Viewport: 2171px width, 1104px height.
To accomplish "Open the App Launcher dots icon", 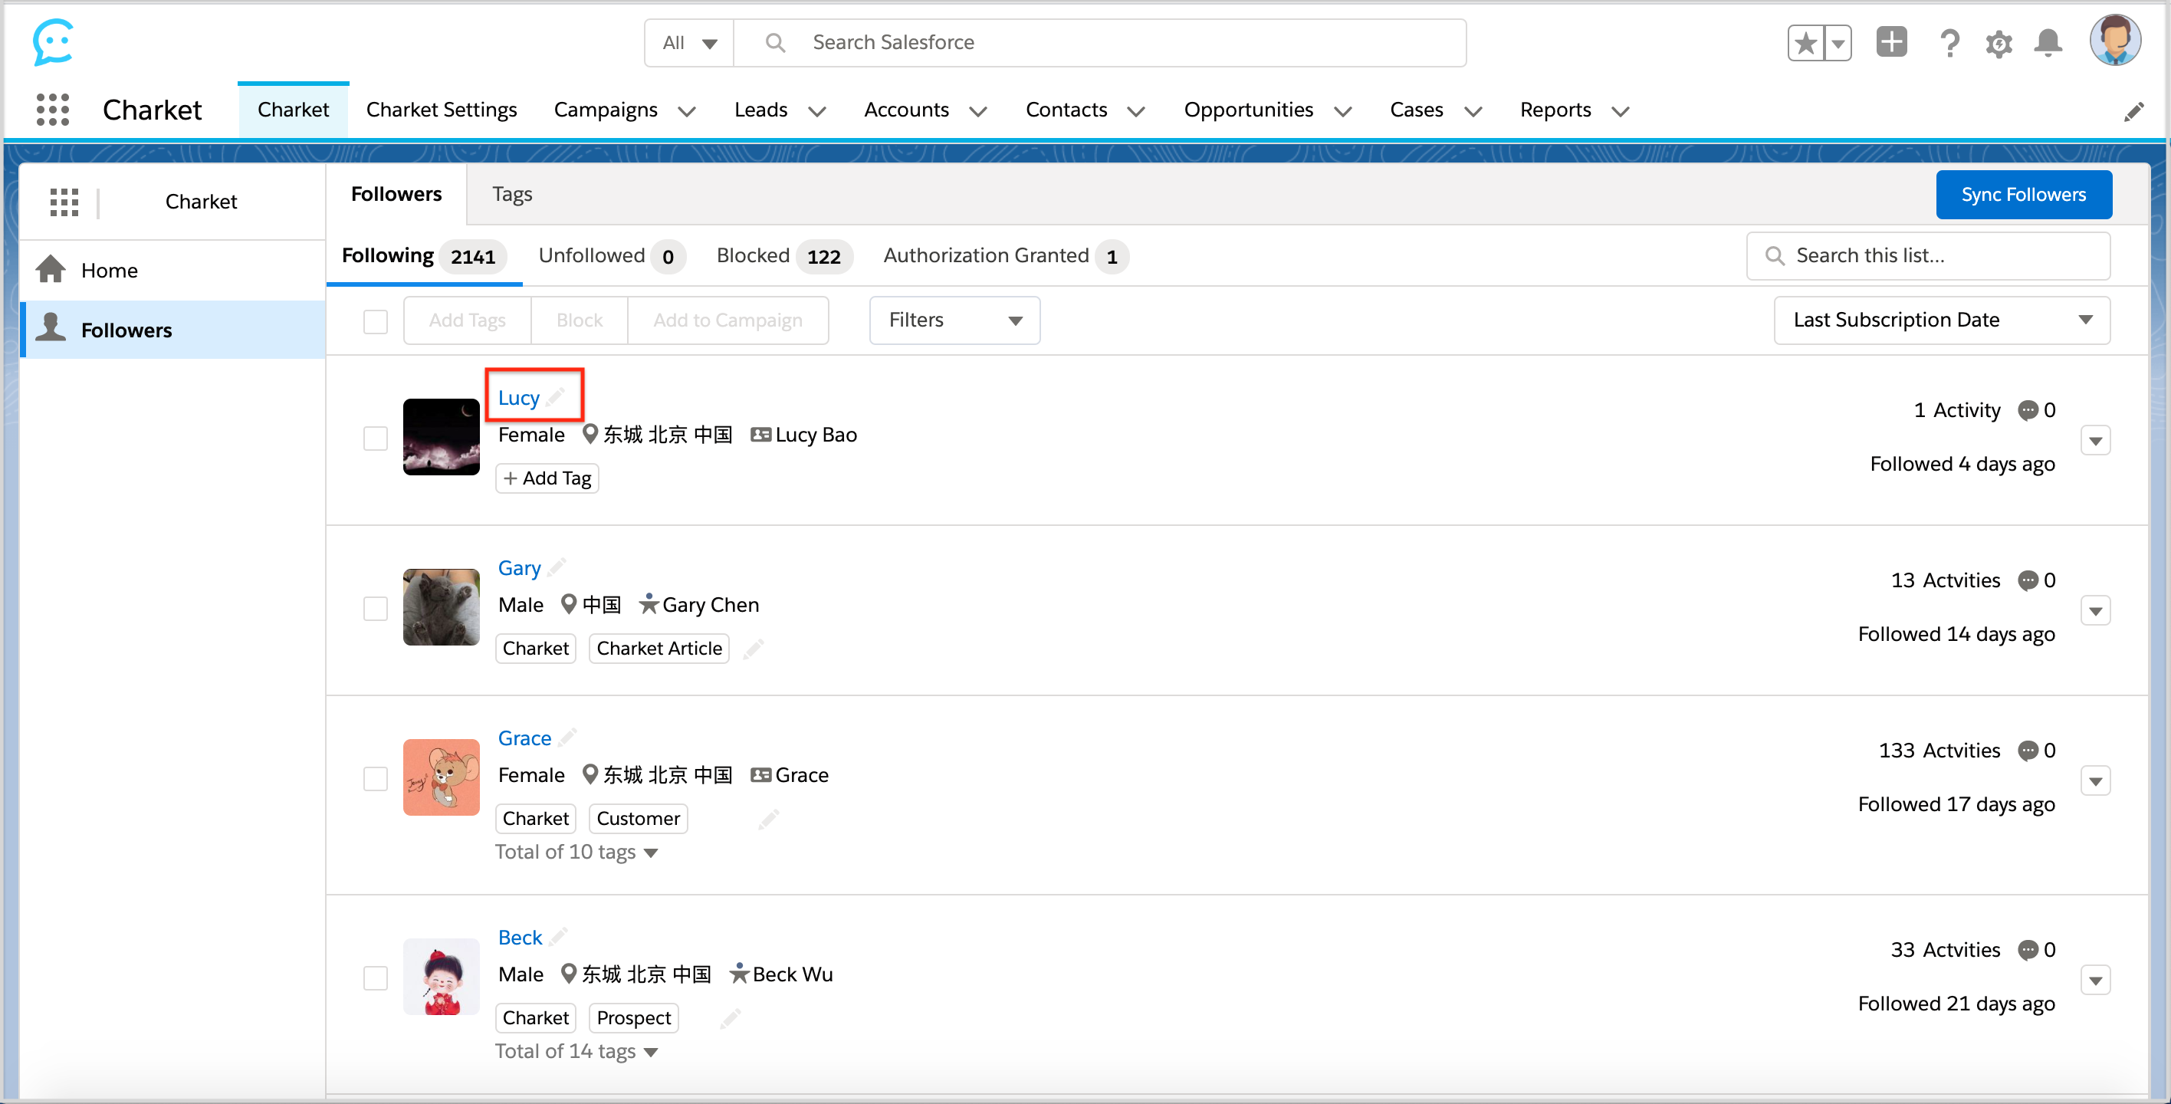I will coord(53,110).
